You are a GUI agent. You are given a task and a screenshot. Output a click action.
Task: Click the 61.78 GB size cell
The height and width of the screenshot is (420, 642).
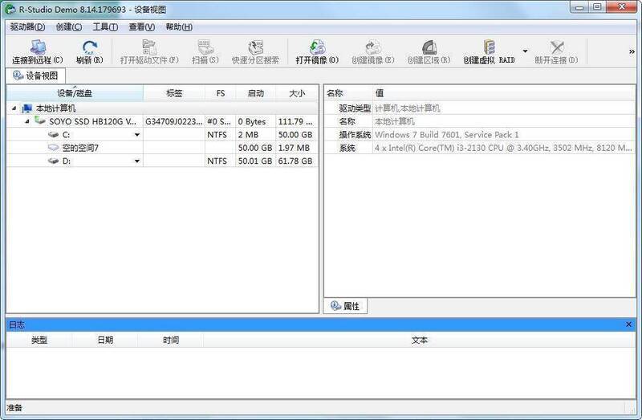[x=295, y=161]
